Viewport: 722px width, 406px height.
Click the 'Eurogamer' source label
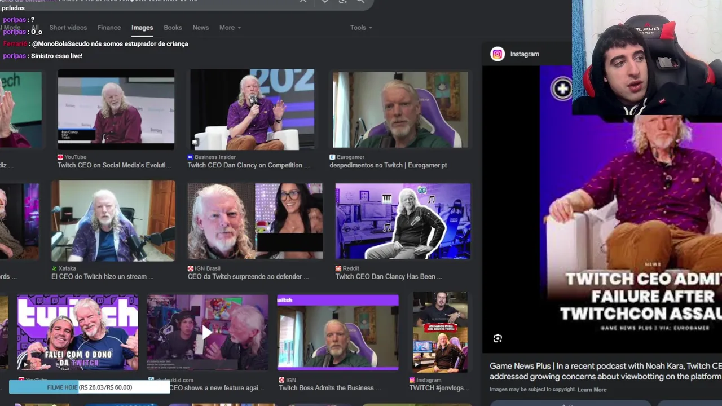click(350, 157)
